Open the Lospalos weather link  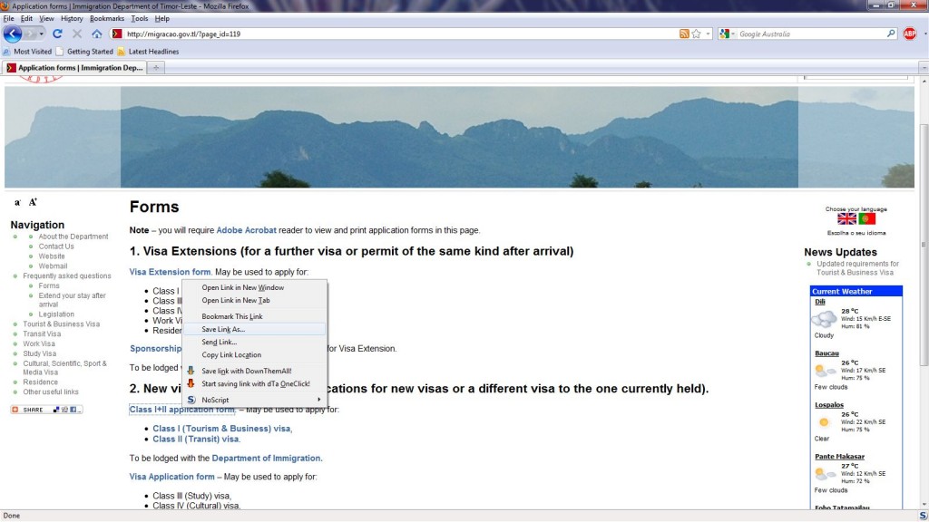[x=829, y=405]
